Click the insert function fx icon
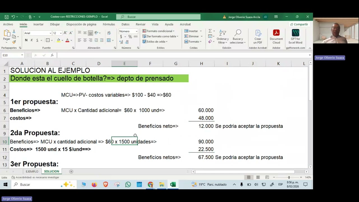 [x=52, y=55]
